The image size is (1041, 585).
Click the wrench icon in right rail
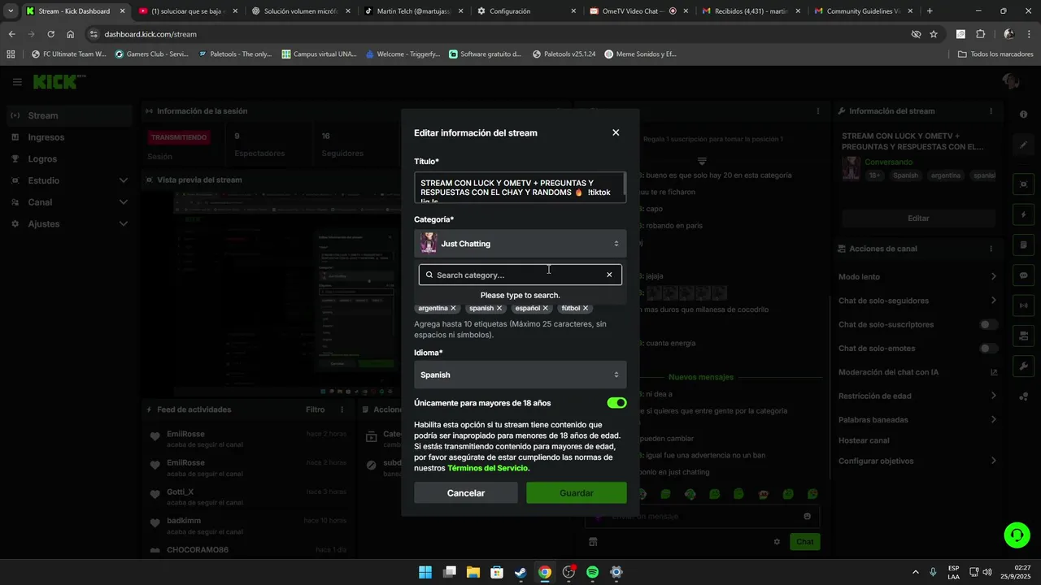click(x=1024, y=366)
